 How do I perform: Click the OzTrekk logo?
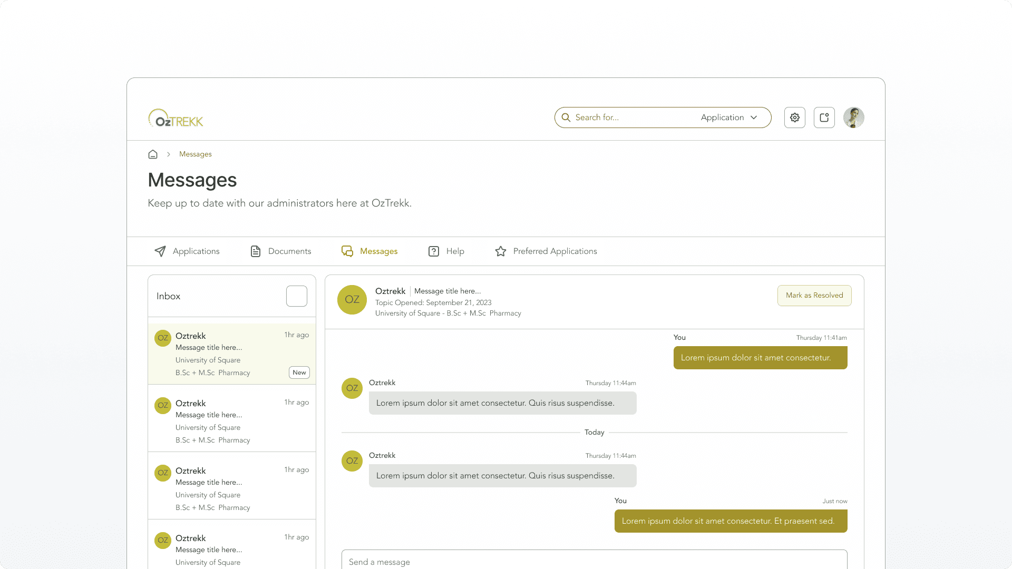[x=176, y=118]
